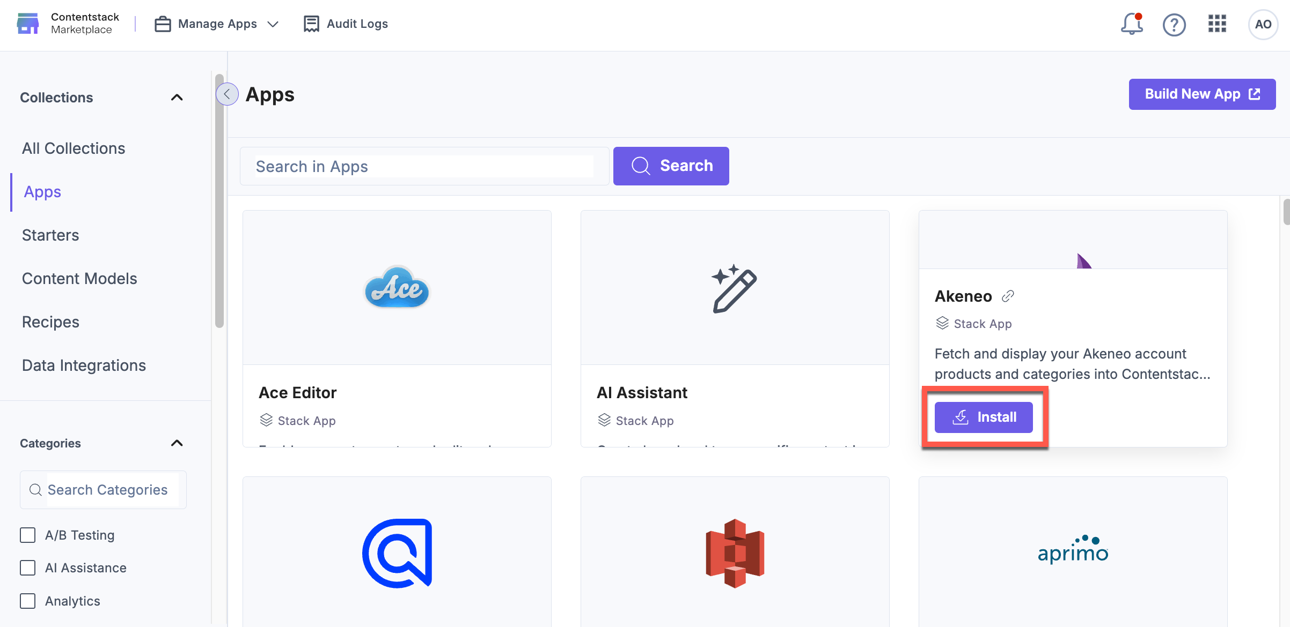The image size is (1290, 627).
Task: Enable the A/B Testing category checkbox
Action: coord(28,535)
